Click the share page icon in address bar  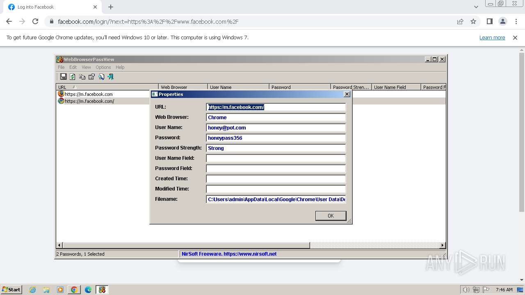tap(460, 21)
